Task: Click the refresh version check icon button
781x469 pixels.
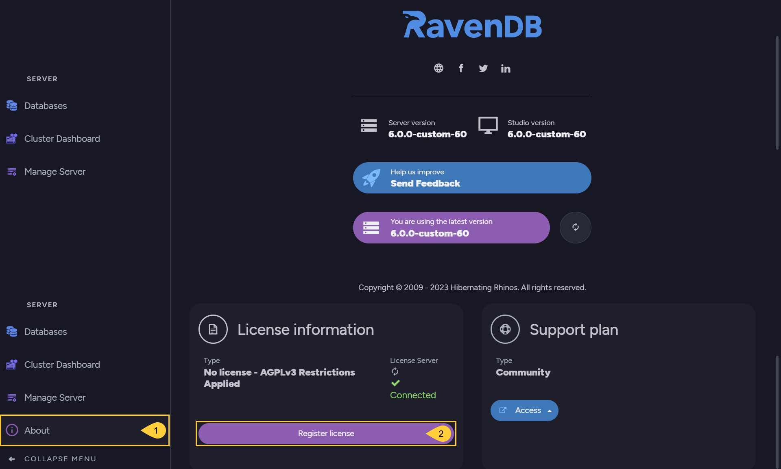Action: click(575, 227)
